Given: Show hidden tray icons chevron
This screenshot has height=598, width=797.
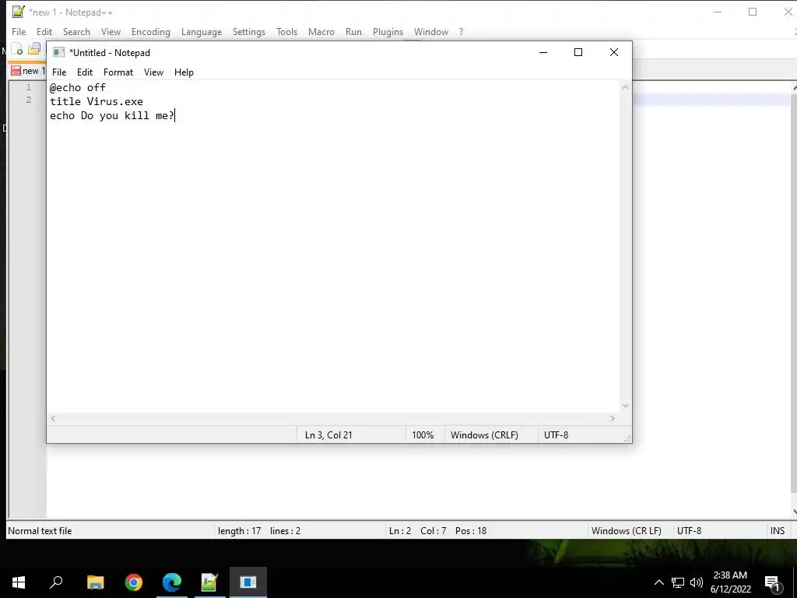Looking at the screenshot, I should pyautogui.click(x=658, y=582).
